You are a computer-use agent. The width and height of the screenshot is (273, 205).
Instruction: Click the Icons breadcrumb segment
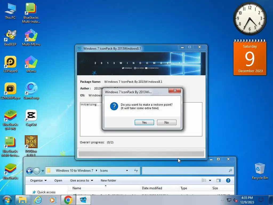coord(104,171)
